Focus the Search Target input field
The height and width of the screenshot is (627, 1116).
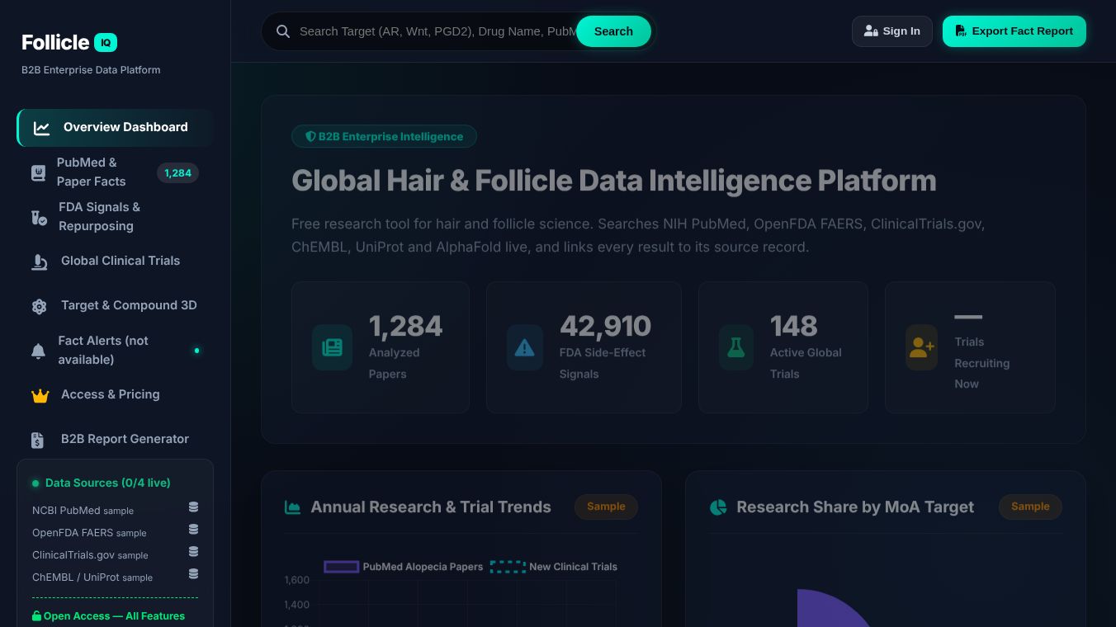pyautogui.click(x=436, y=31)
